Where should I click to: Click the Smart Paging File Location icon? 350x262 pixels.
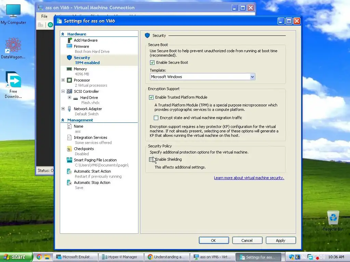pos(69,160)
